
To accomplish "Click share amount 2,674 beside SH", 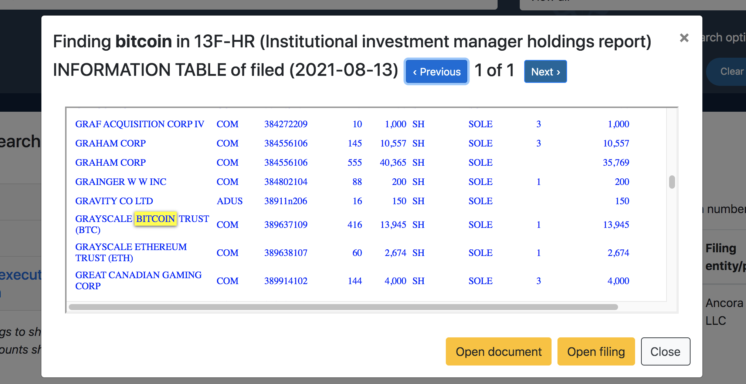I will click(x=396, y=253).
